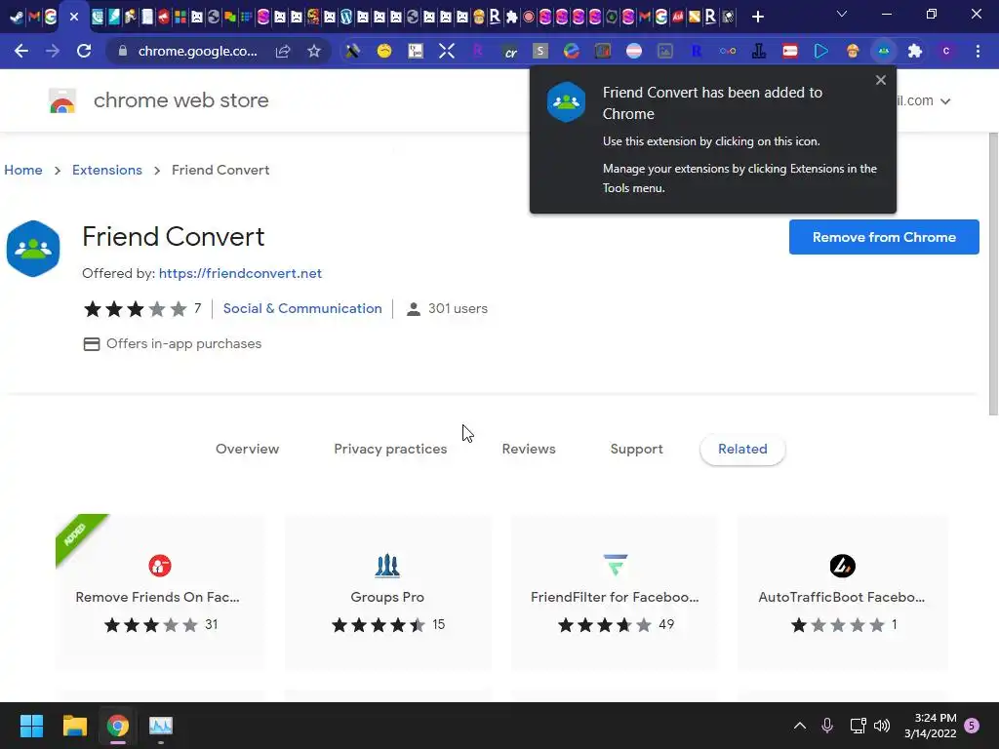Select the Related tab
This screenshot has height=749, width=999.
(x=742, y=449)
